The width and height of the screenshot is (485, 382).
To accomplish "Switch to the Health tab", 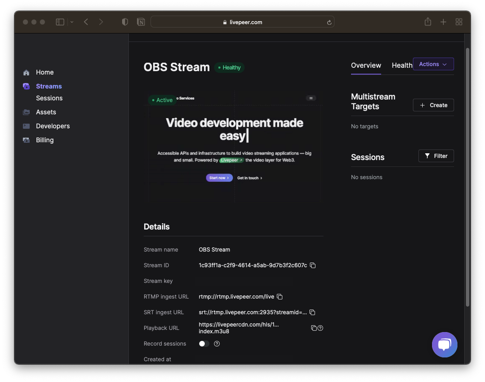I will click(402, 66).
